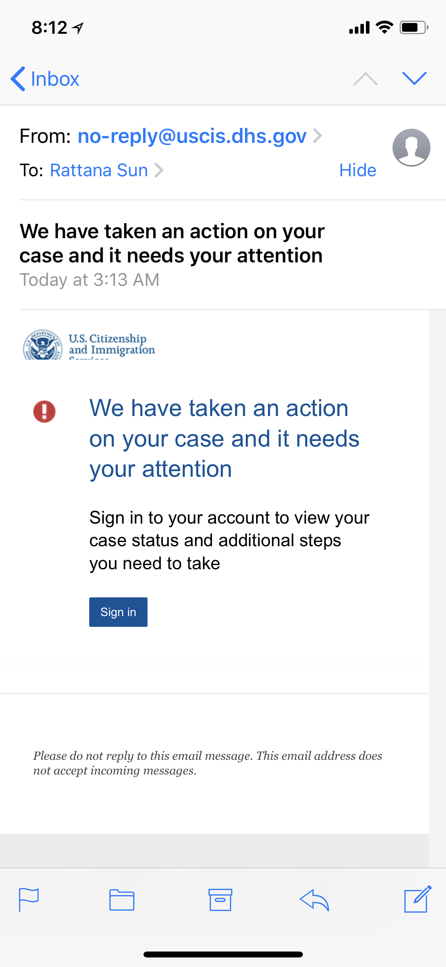
Task: Tap the battery status icon
Action: coord(414,27)
